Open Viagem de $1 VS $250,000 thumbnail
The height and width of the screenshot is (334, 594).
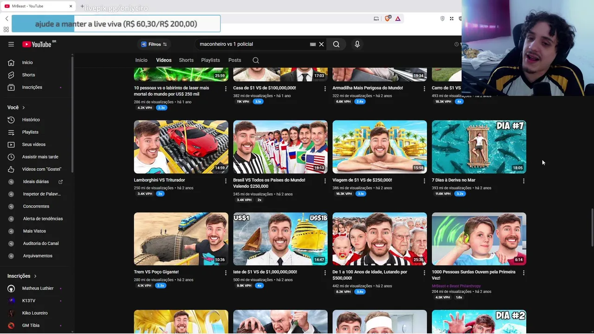coord(380,147)
